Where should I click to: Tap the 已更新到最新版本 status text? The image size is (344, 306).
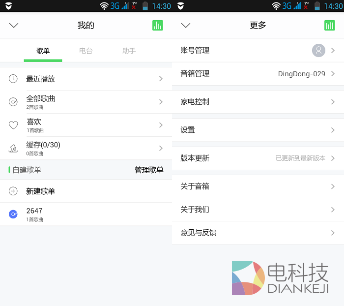[x=300, y=158]
